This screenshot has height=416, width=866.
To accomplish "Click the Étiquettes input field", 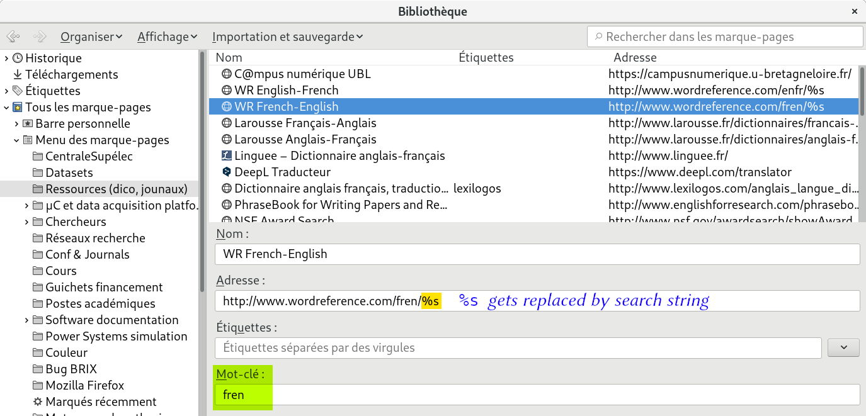I will click(518, 347).
